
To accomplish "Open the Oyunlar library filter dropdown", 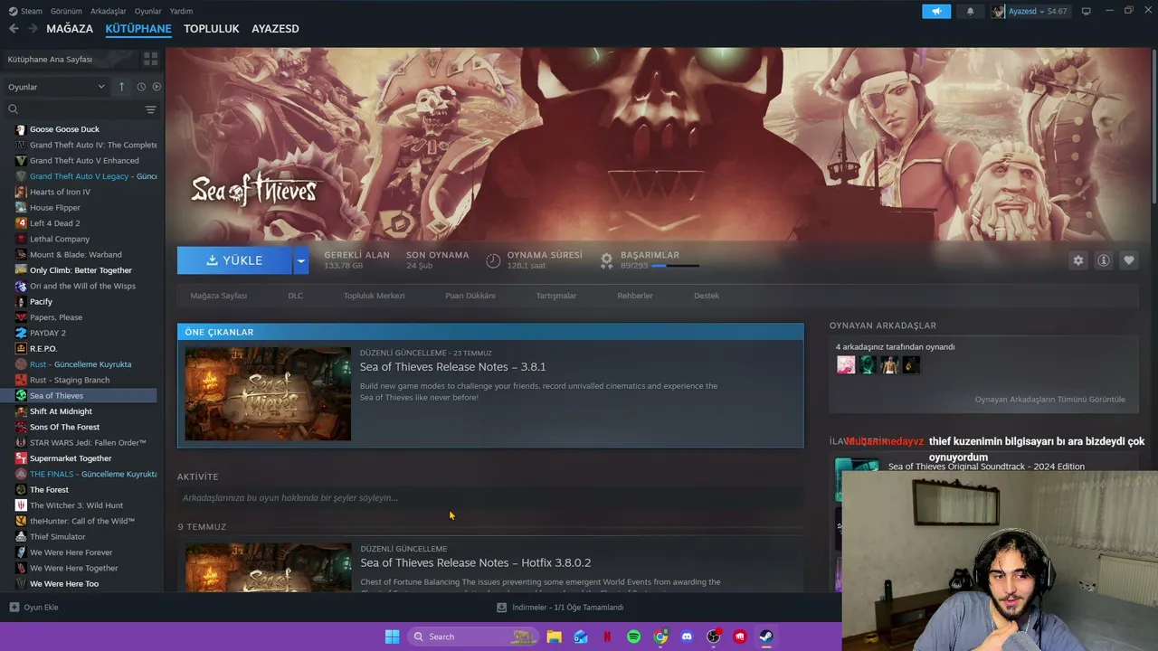I will click(x=57, y=87).
